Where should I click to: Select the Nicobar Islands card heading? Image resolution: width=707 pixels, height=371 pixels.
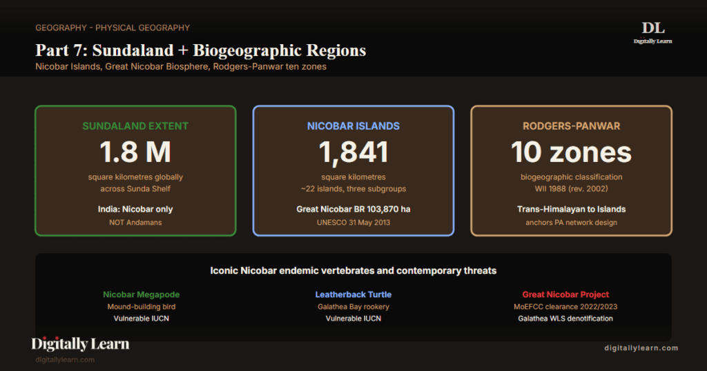(x=353, y=126)
